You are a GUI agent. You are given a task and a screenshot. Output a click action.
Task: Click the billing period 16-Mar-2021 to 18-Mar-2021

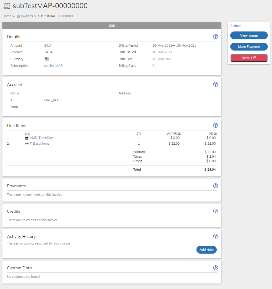point(174,45)
